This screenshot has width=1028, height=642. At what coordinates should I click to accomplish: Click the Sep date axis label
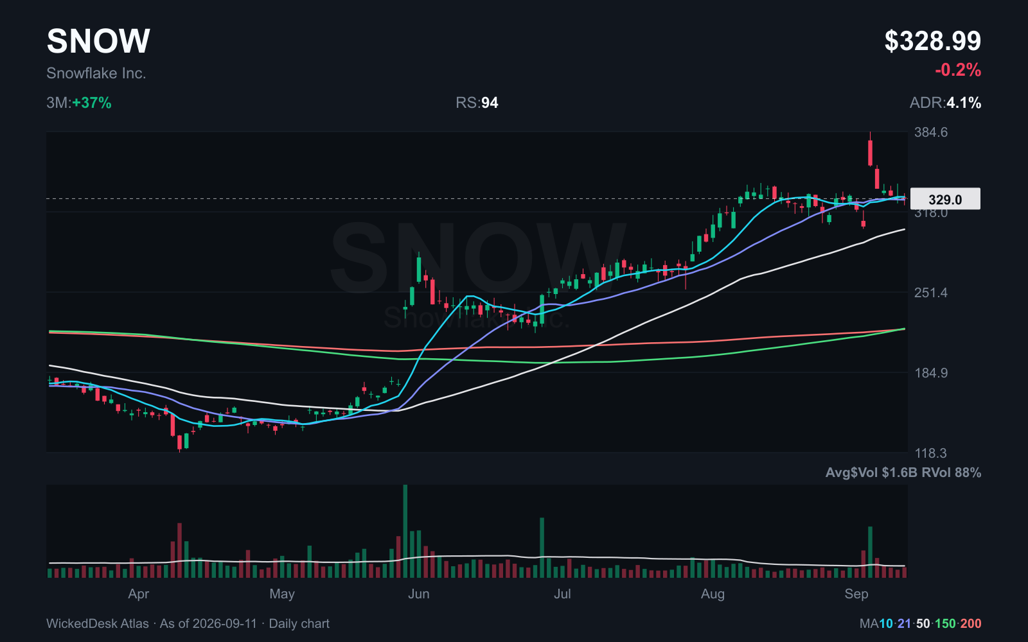(x=856, y=594)
